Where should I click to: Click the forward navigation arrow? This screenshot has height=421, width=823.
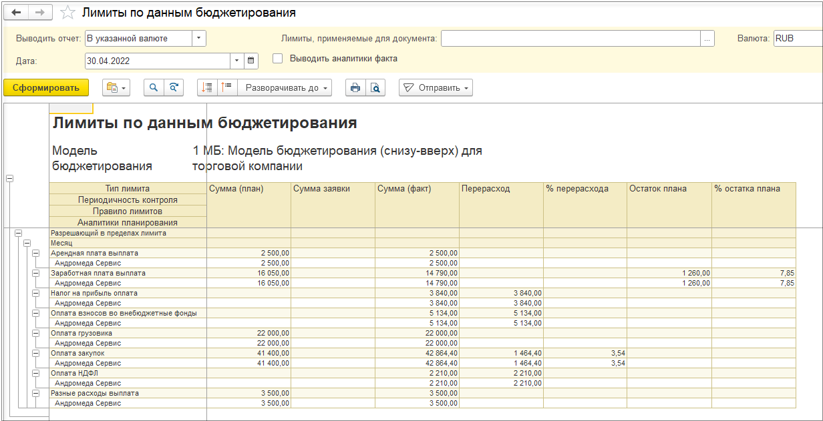coord(40,13)
